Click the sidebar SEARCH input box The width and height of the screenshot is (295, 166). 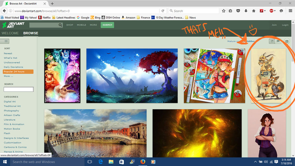click(x=19, y=89)
